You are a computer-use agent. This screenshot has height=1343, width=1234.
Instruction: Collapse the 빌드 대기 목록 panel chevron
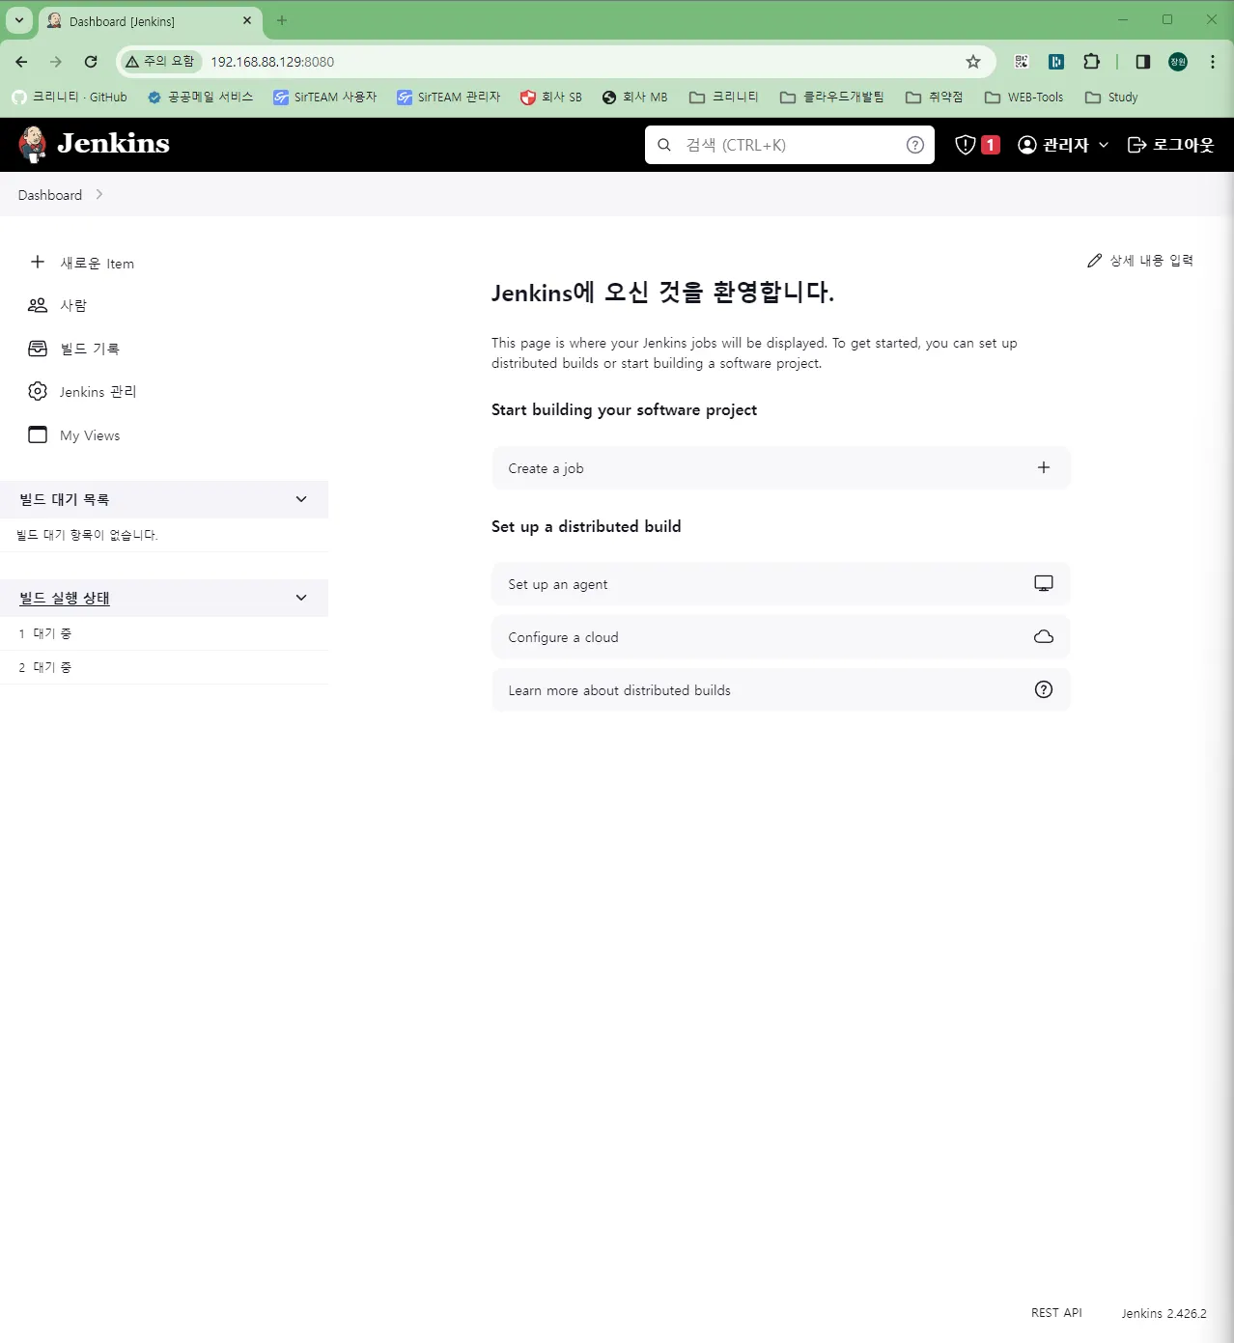(x=301, y=499)
